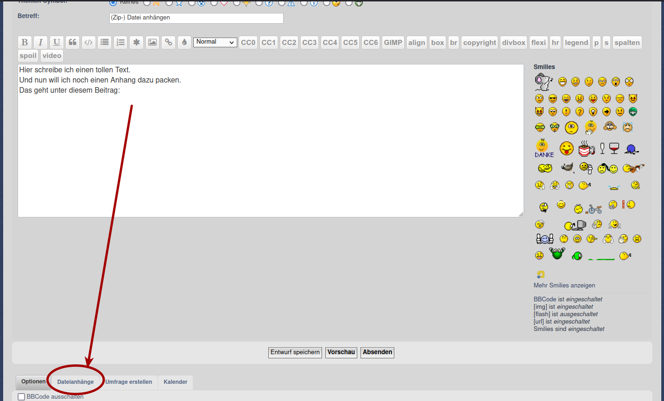Screen dimensions: 664x401
Task: Insert the align BBCode tag
Action: (x=417, y=43)
